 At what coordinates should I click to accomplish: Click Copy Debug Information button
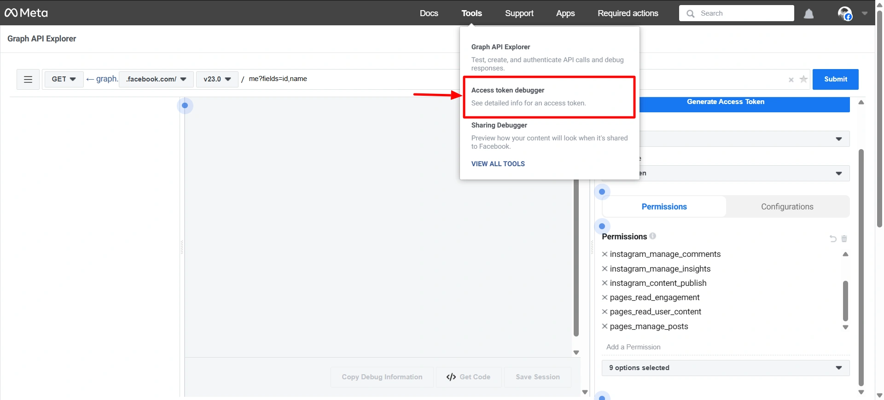[382, 377]
